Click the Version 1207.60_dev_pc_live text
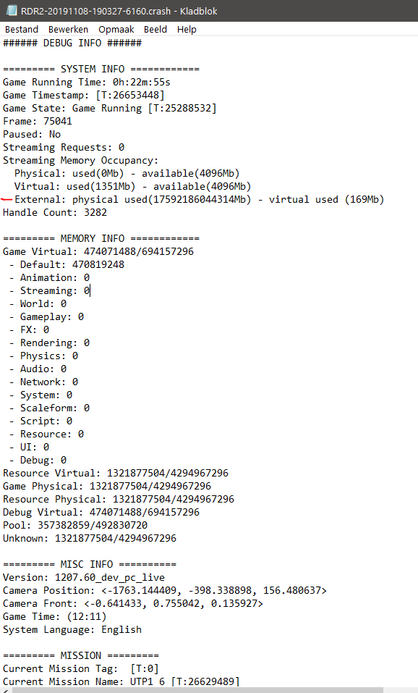418x693 pixels. click(x=84, y=578)
